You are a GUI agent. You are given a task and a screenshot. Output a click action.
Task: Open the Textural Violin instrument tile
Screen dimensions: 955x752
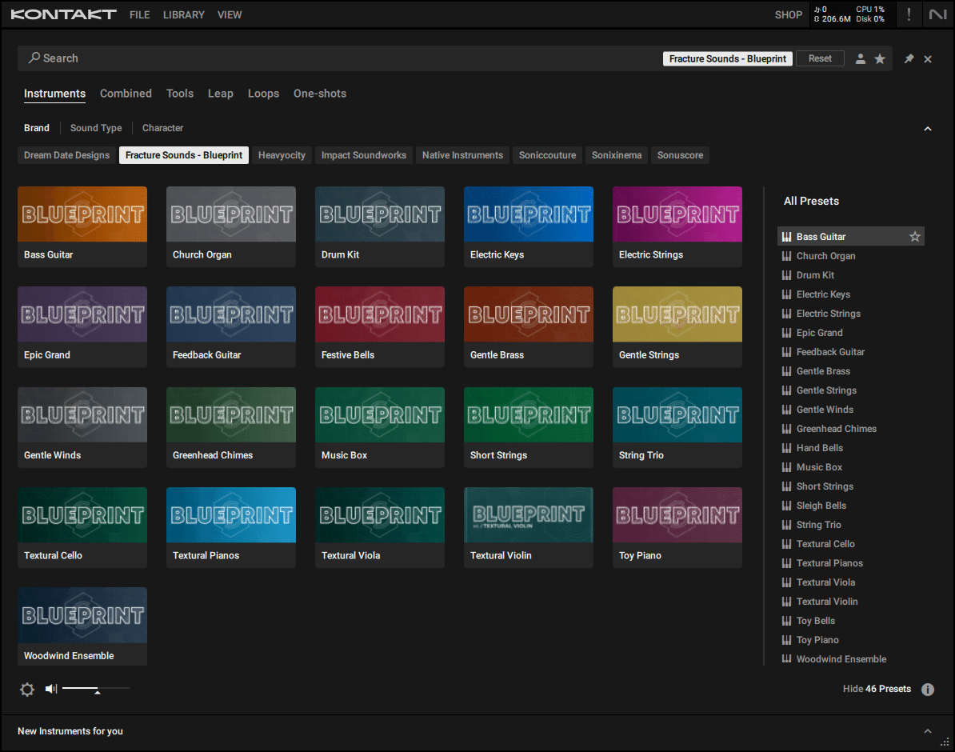[x=528, y=527]
